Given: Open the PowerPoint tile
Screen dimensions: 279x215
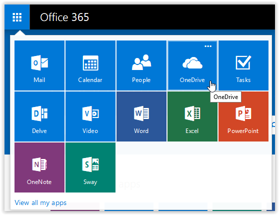Looking at the screenshot, I should pos(243,116).
